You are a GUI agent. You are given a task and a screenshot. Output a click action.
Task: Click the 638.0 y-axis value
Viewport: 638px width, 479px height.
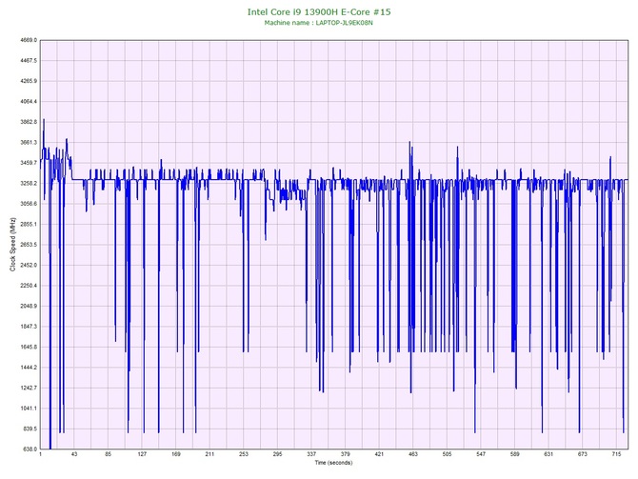point(30,449)
